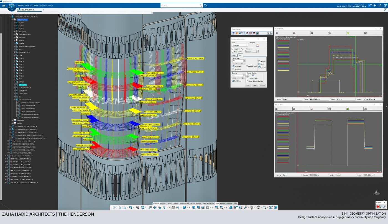Select the Standard toolbar tab
Image resolution: width=388 pixels, height=224 pixels.
156,204
